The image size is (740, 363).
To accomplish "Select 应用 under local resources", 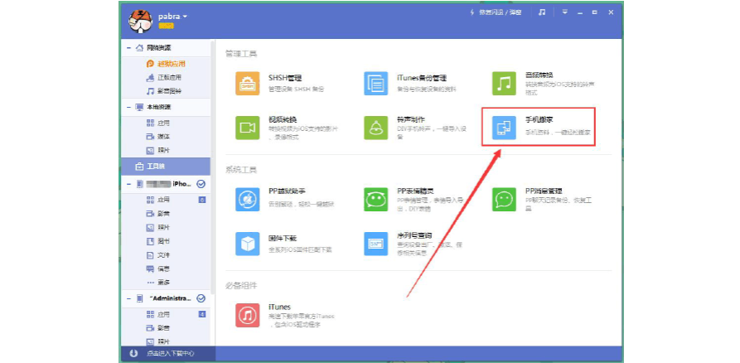I will click(158, 123).
